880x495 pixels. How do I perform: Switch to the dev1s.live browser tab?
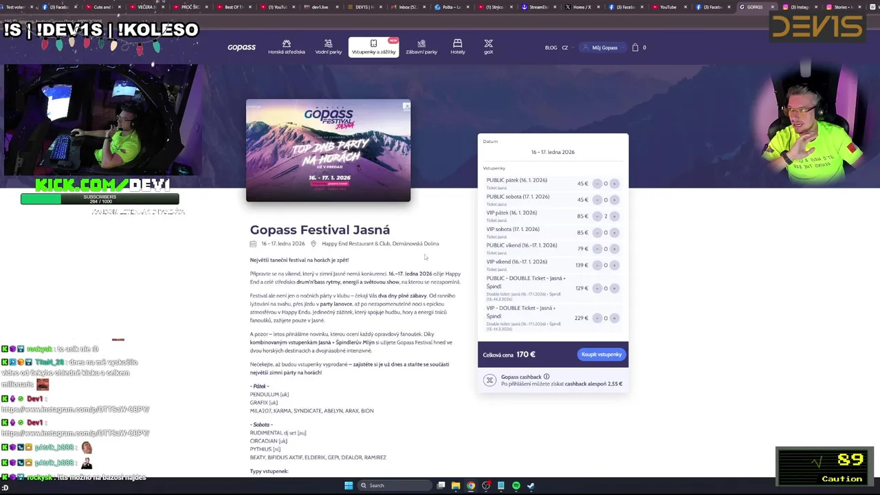[x=321, y=7]
